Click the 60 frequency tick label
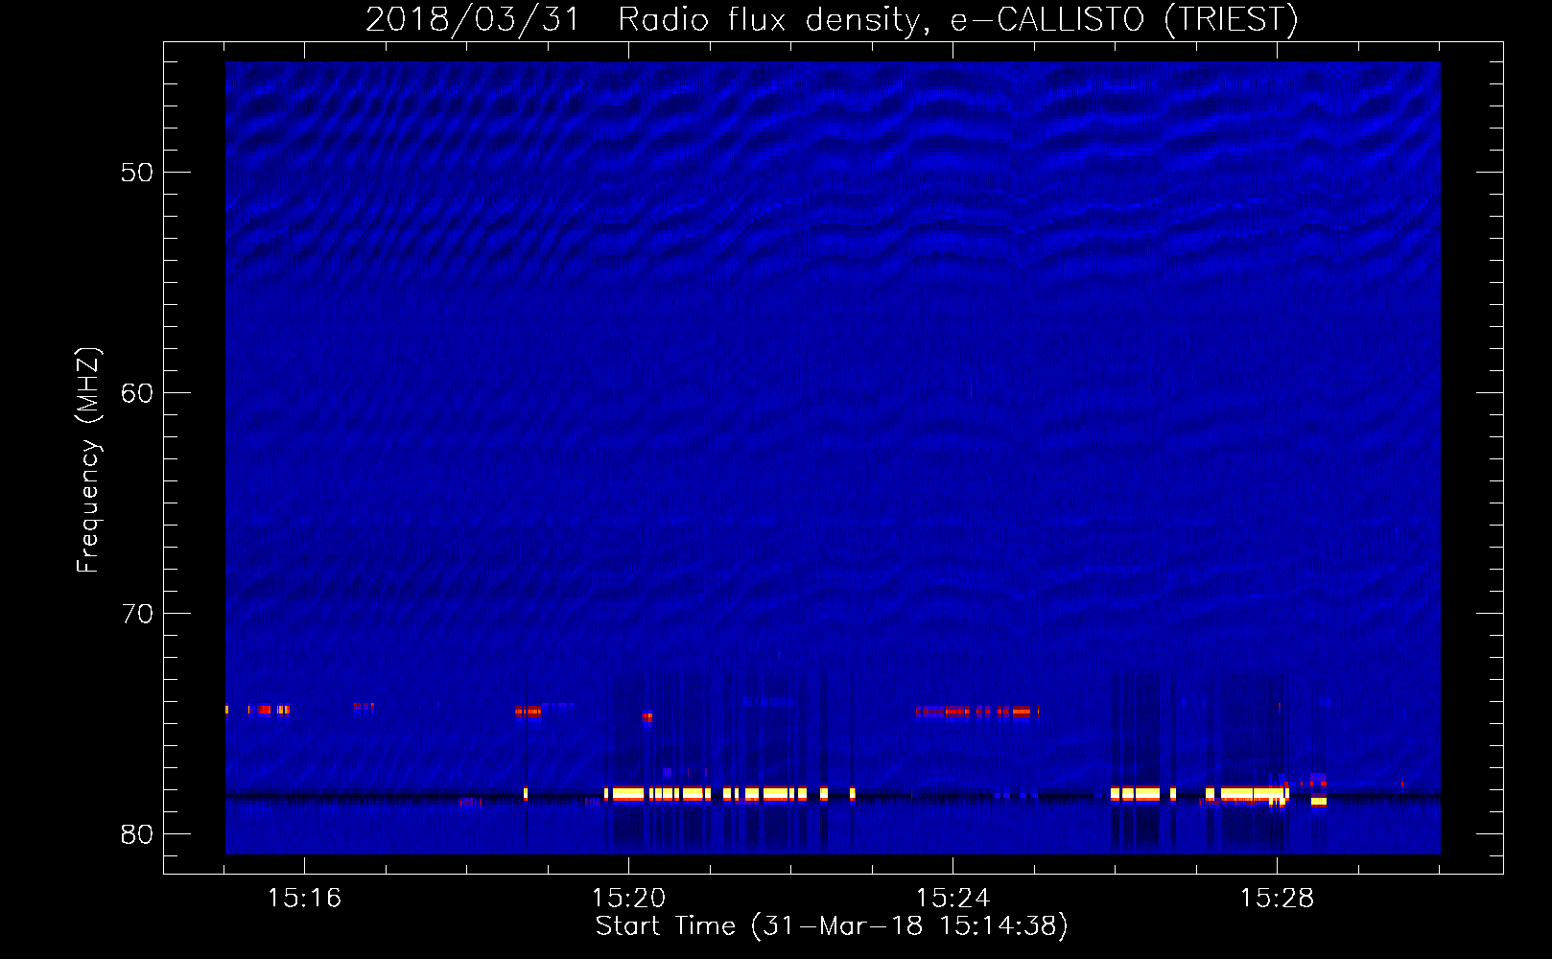This screenshot has height=959, width=1552. [x=137, y=393]
